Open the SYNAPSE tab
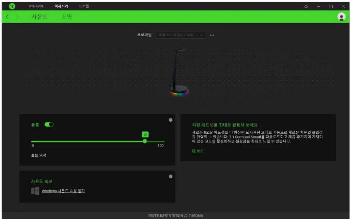 36,6
